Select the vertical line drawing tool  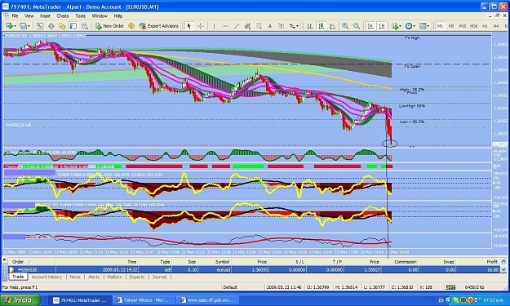214,26
